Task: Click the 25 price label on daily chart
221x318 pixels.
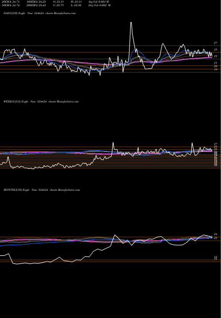Action: [x=216, y=49]
